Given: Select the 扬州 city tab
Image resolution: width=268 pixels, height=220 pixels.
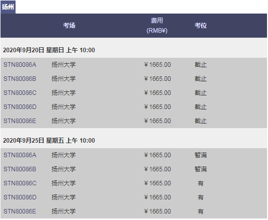Looking at the screenshot, I should [x=8, y=7].
